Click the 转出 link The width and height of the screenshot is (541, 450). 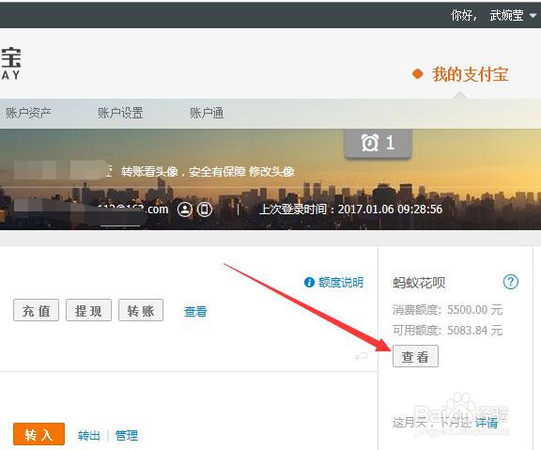(89, 436)
